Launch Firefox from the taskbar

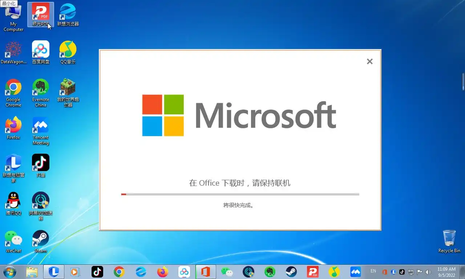(x=163, y=272)
